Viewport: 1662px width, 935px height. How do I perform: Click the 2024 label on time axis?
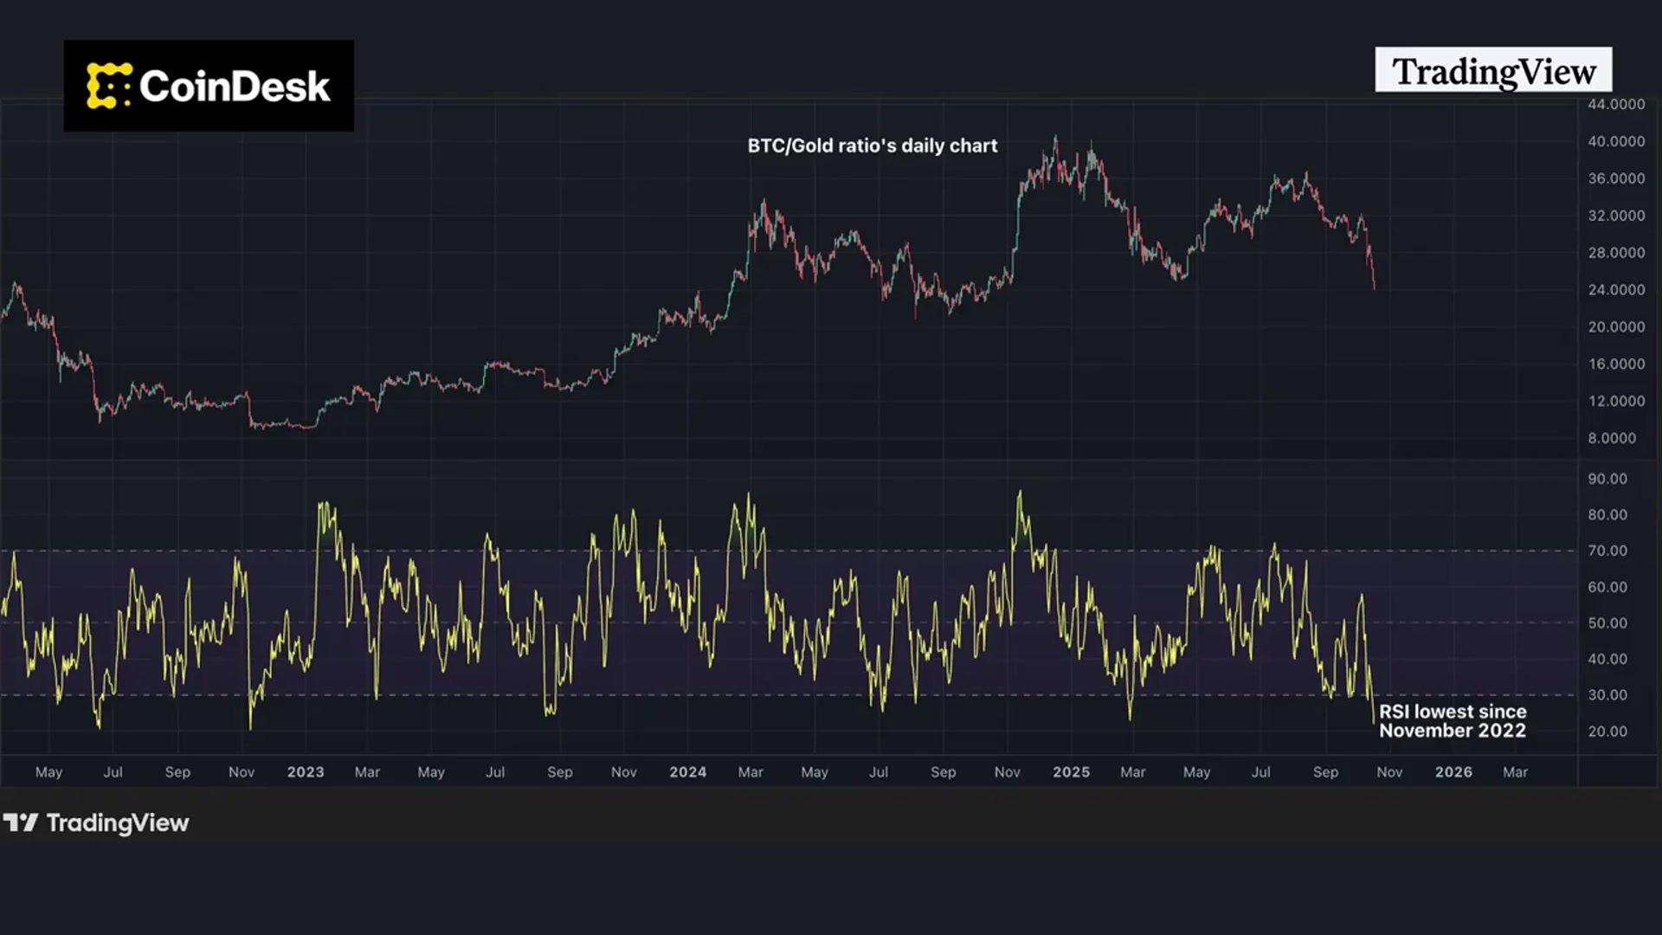click(687, 771)
